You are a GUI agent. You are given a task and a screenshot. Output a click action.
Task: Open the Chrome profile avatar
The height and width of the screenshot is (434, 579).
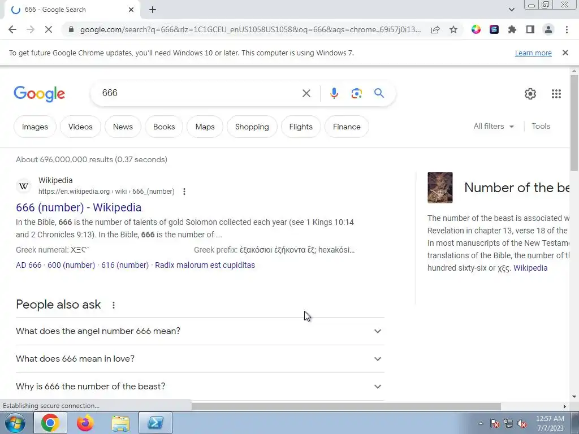(548, 29)
